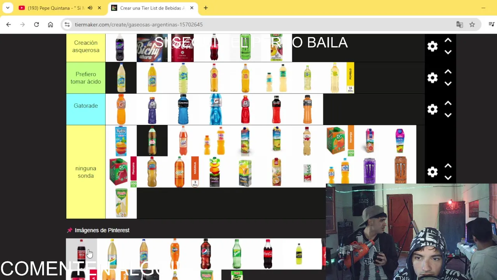This screenshot has width=497, height=280.
Task: Click the ninguna sonda tier label
Action: (x=86, y=172)
